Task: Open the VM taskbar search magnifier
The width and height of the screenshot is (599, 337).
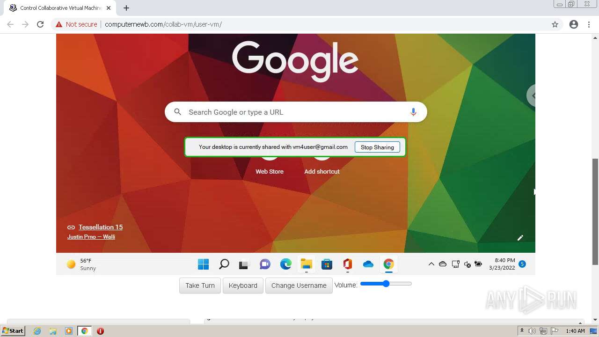Action: coord(224,264)
